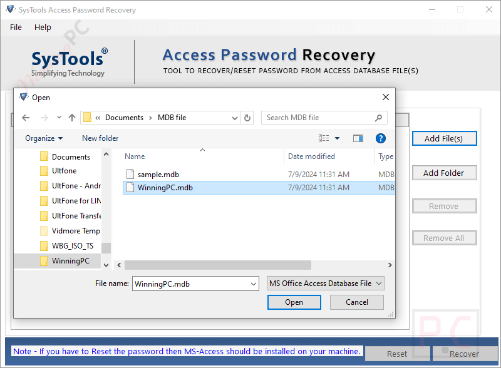Screen dimensions: 501x368
Task: Click the Refresh icon beside address bar
Action: click(x=247, y=118)
